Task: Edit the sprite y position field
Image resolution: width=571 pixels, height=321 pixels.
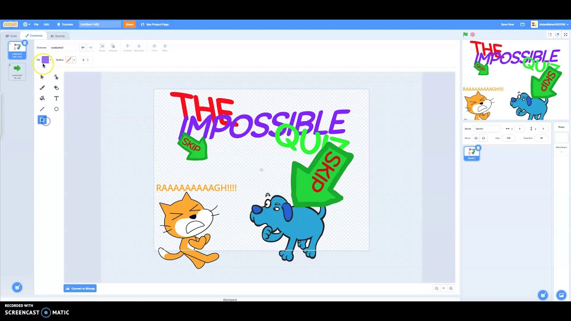Action: pyautogui.click(x=543, y=129)
